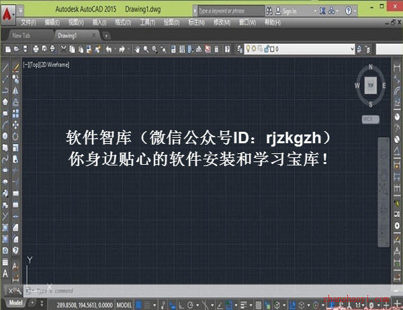Toggle Dynamic Input in status bar
Image resolution: width=403 pixels, height=310 pixels.
tap(173, 305)
